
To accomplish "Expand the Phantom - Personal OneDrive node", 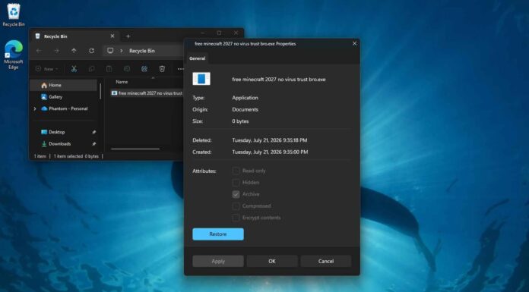I will tap(35, 108).
